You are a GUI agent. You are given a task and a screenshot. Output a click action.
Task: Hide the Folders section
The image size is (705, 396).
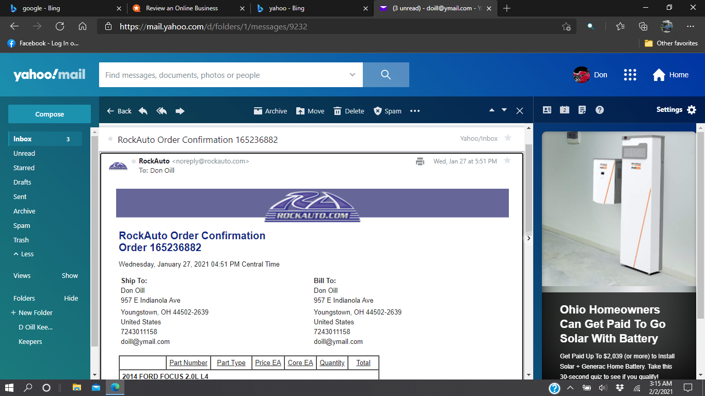71,298
